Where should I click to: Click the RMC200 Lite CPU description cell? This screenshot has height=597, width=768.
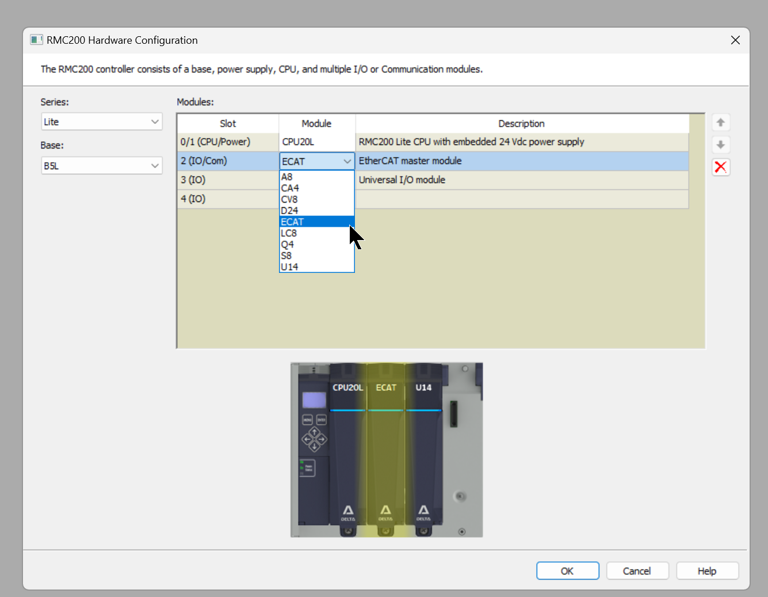pyautogui.click(x=522, y=142)
